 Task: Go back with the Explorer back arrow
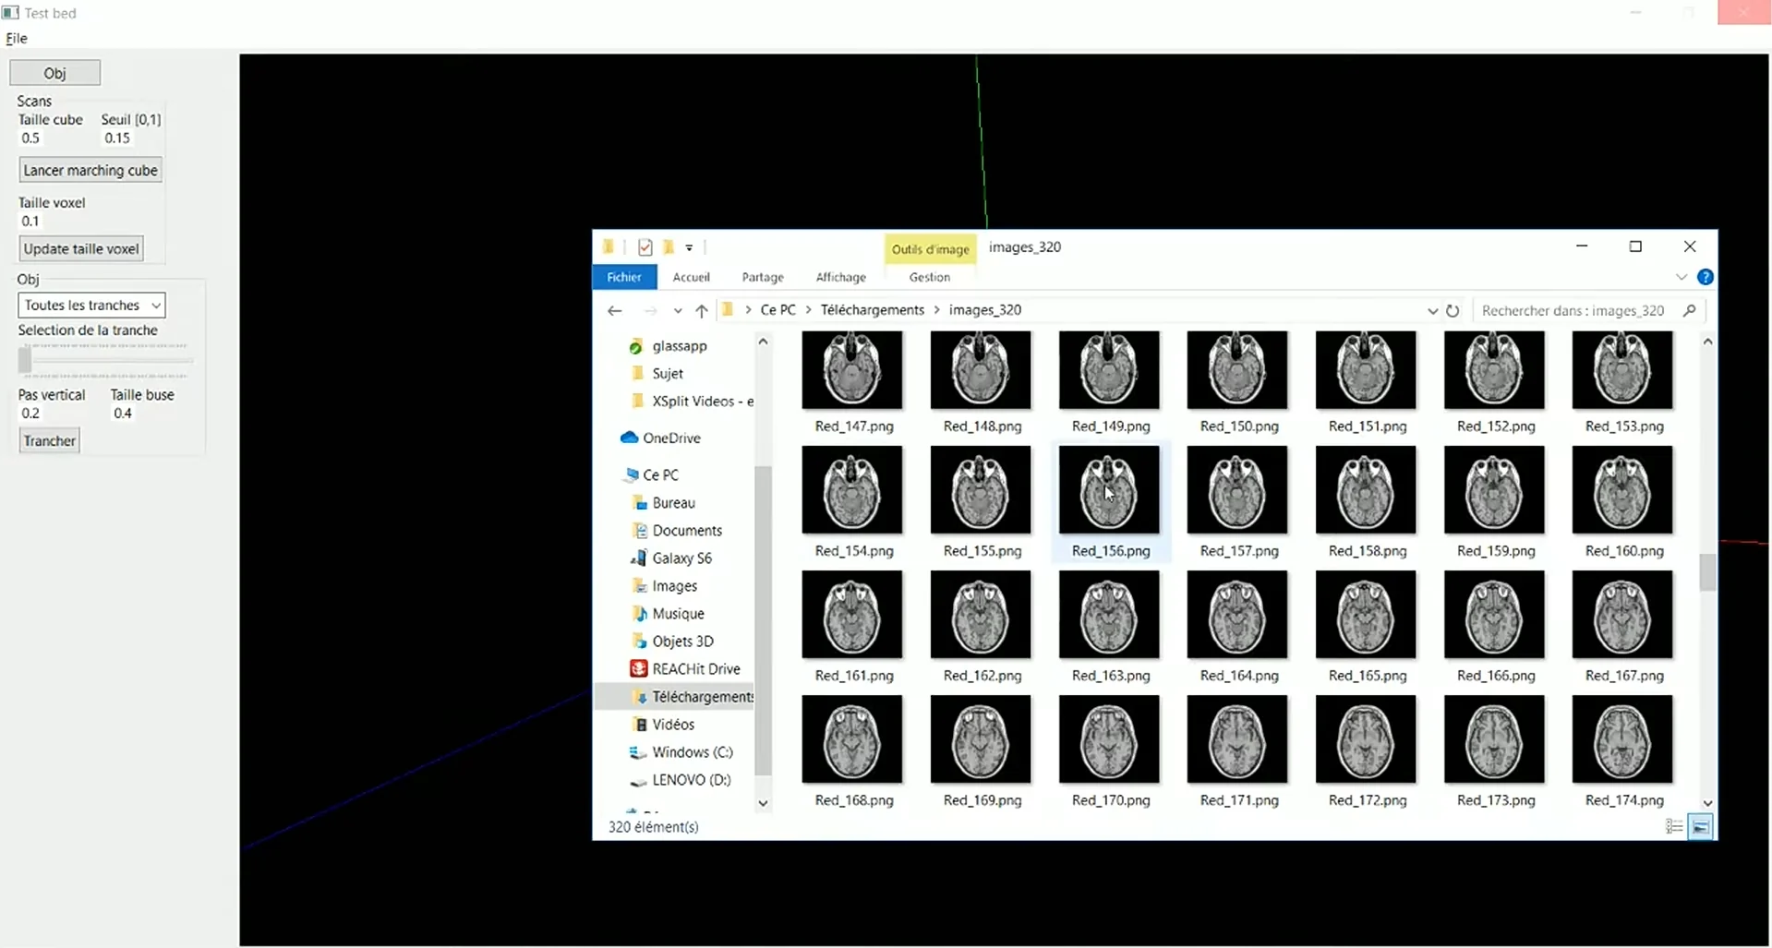(x=615, y=311)
